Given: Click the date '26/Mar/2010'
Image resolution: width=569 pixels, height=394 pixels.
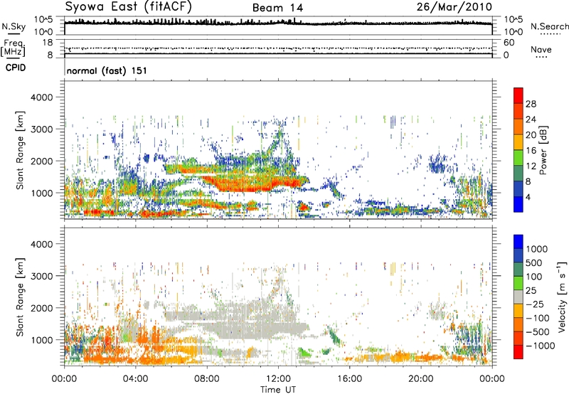Looking at the screenshot, I should 454,7.
